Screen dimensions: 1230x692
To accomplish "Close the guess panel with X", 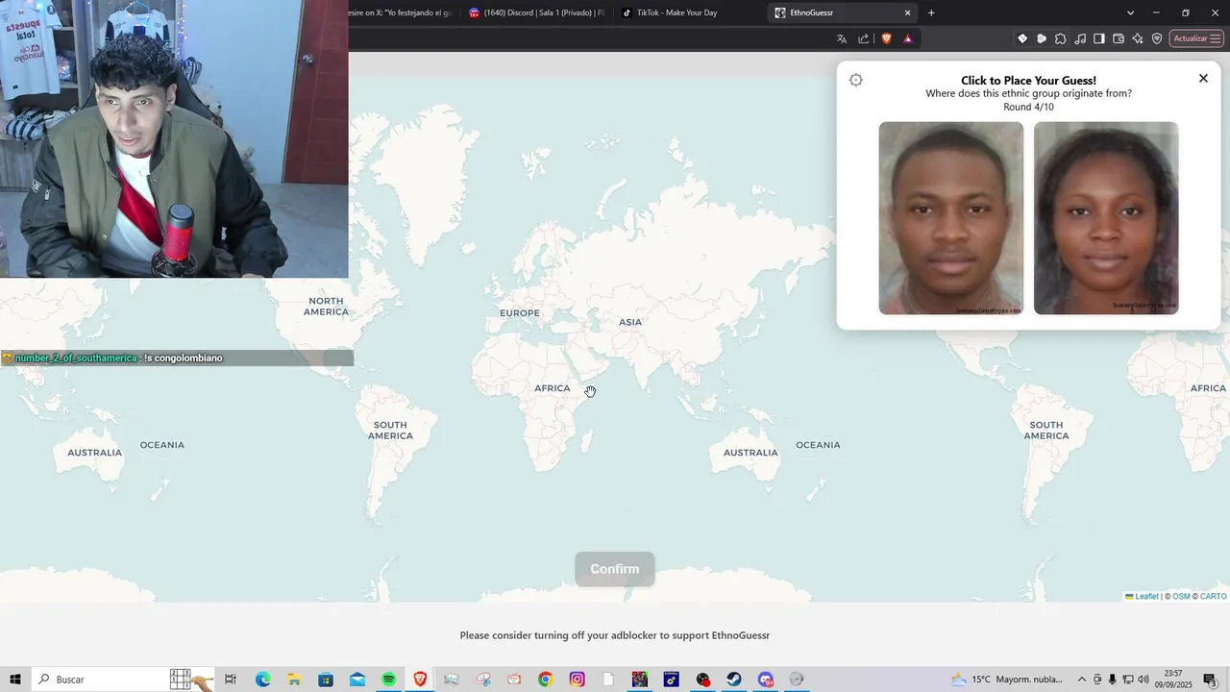I will click(1203, 79).
